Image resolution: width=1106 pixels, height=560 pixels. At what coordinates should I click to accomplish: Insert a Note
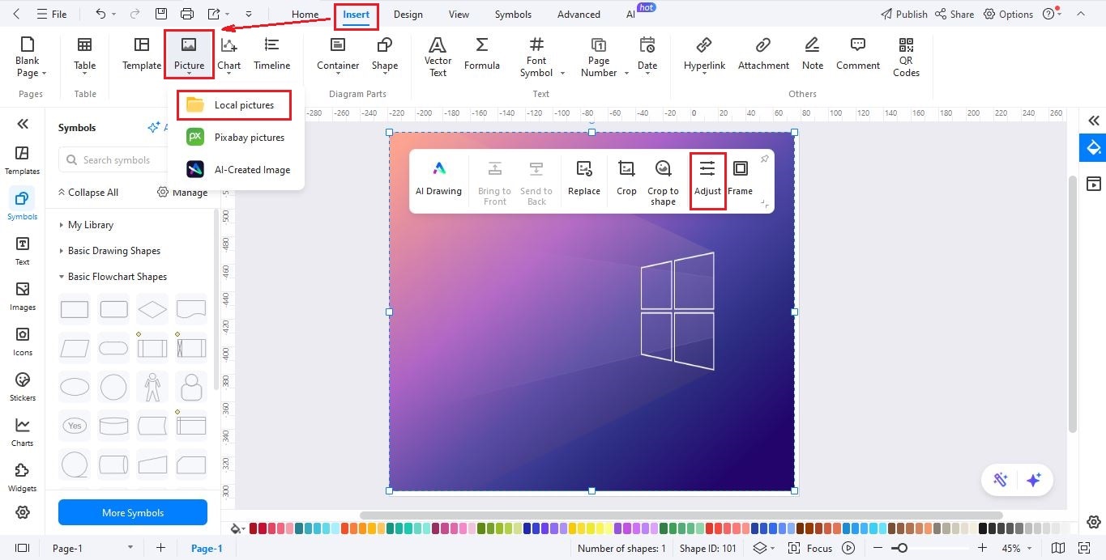(813, 53)
